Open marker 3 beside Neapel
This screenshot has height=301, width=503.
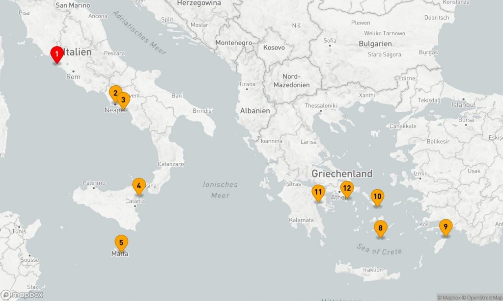tap(123, 100)
